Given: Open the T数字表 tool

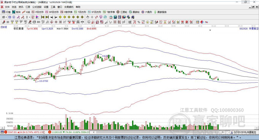Looking at the screenshot, I should click(x=109, y=12).
